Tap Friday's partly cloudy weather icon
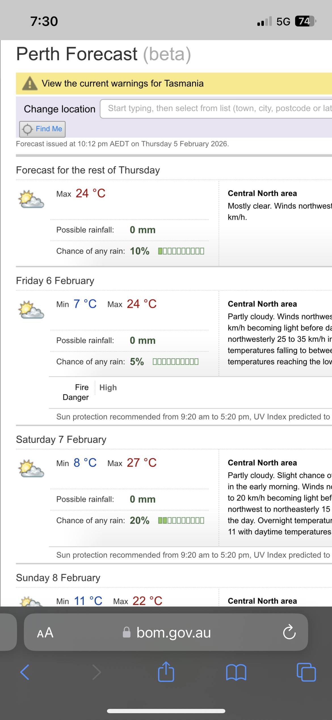 point(31,310)
